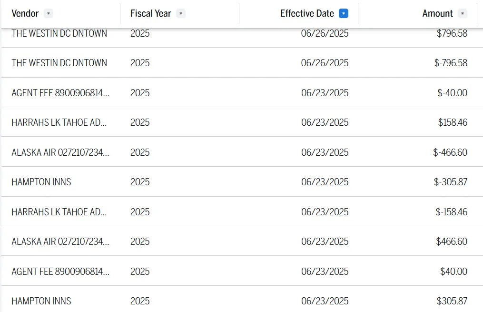Screen dimensions: 483x312
Task: Select the Hampton Inns $-305.87 row
Action: point(242,181)
